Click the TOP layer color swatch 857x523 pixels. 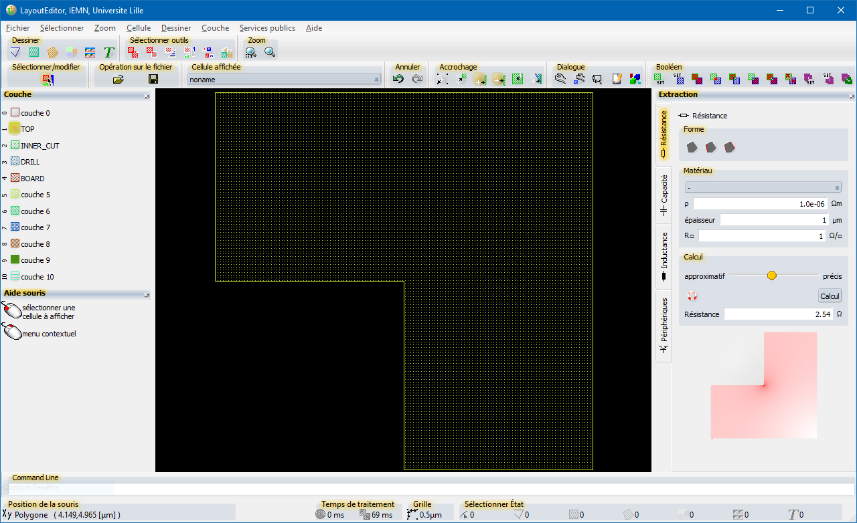click(x=15, y=128)
